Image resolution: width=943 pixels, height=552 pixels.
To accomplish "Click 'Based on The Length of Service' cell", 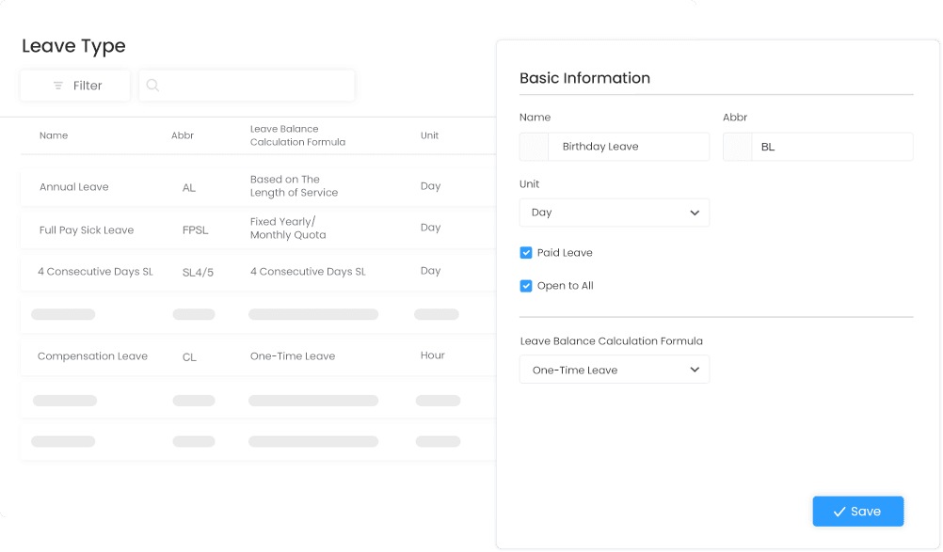I will [294, 185].
